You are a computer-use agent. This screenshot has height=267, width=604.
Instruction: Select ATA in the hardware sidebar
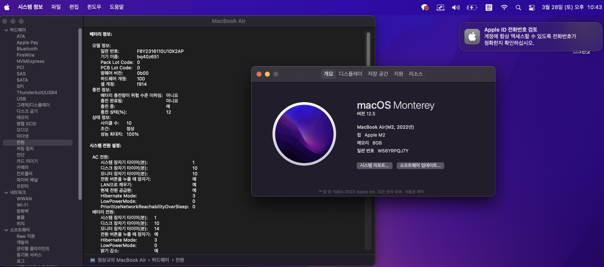pos(21,37)
